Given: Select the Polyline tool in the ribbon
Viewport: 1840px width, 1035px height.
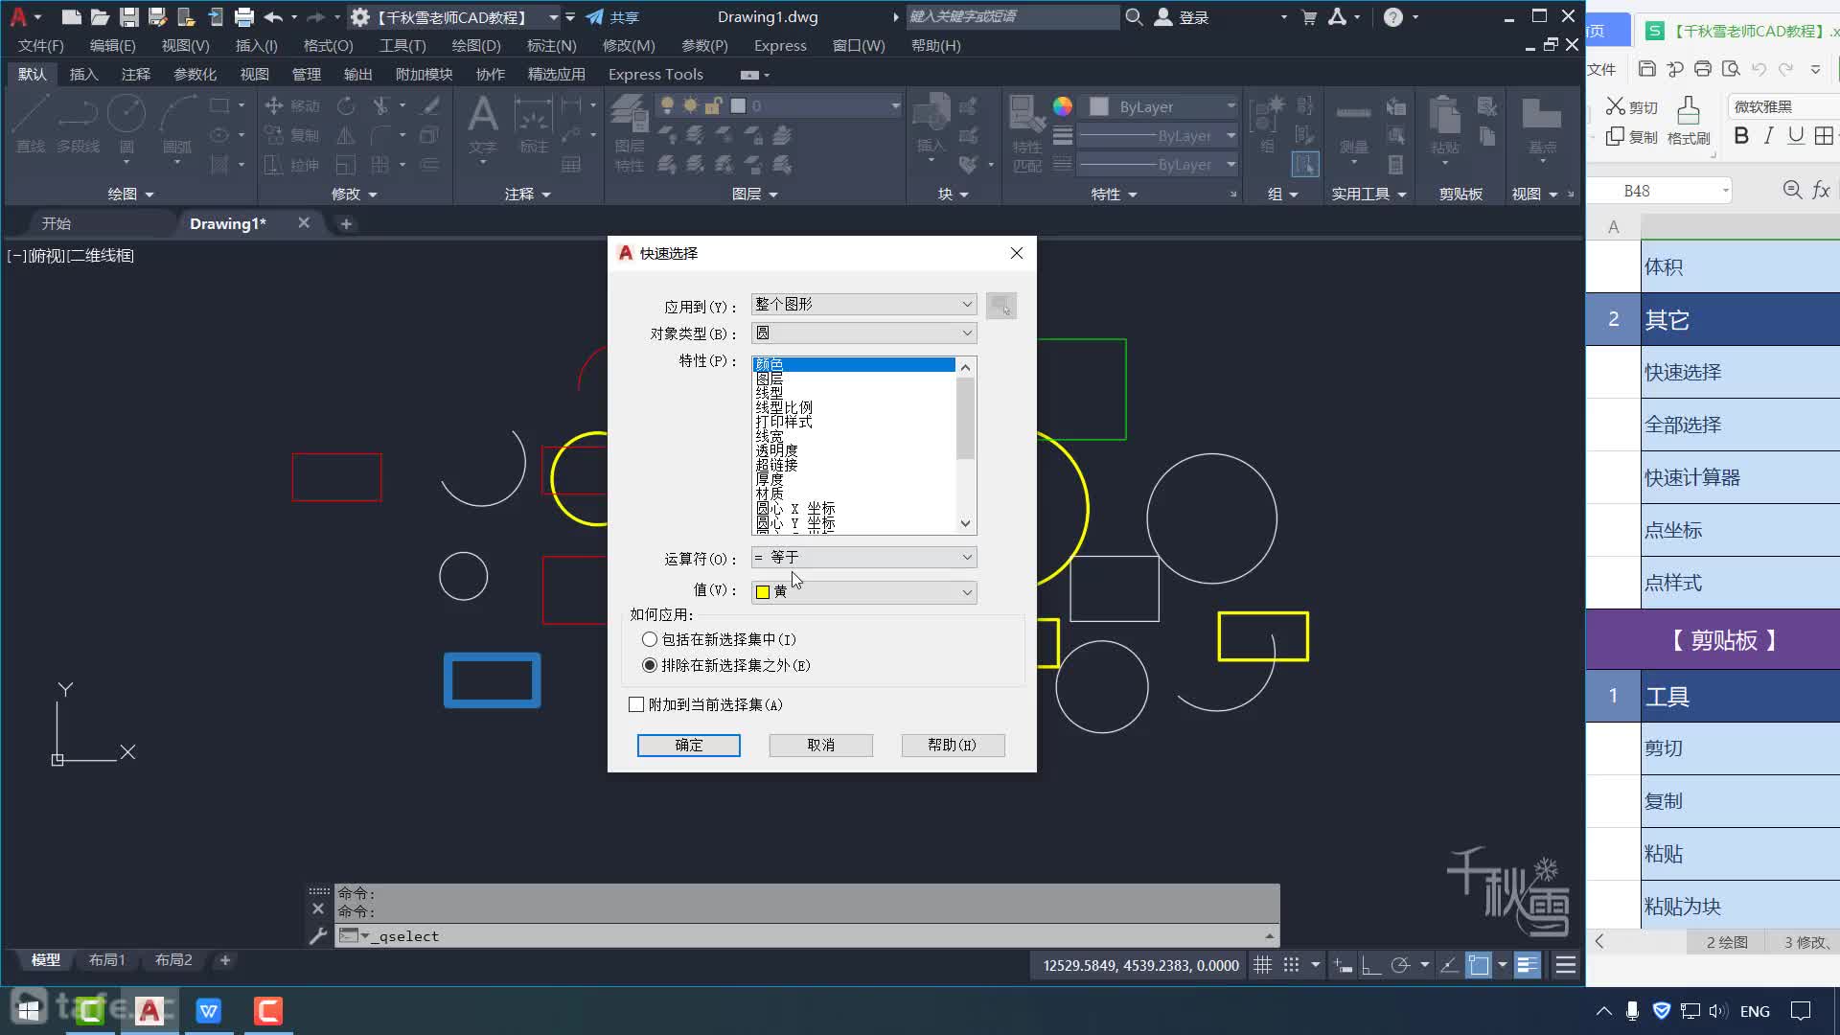Looking at the screenshot, I should (78, 126).
